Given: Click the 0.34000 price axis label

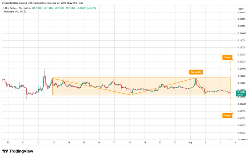Looking at the screenshot, I should point(242,19).
